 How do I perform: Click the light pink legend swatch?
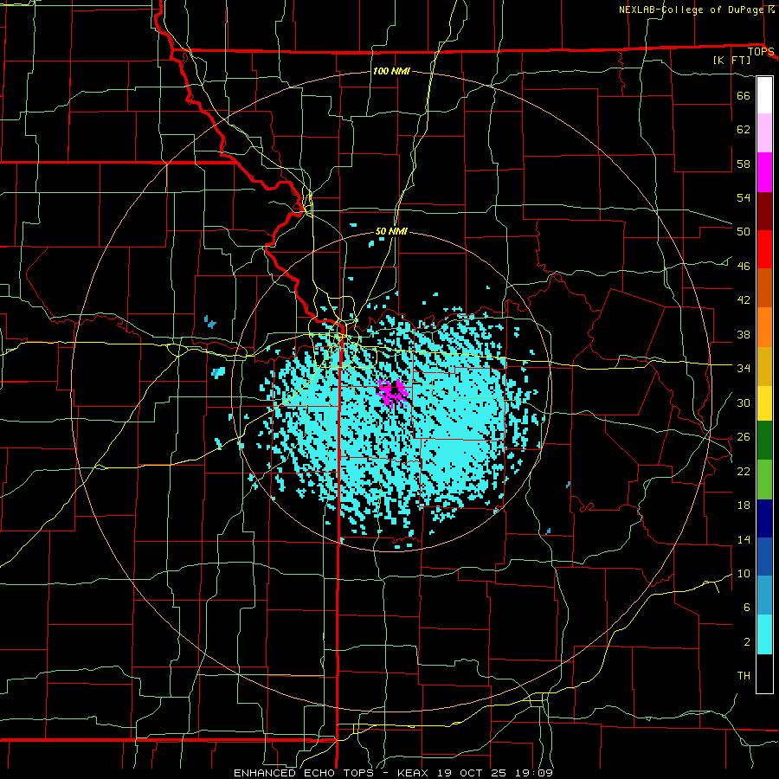point(764,133)
